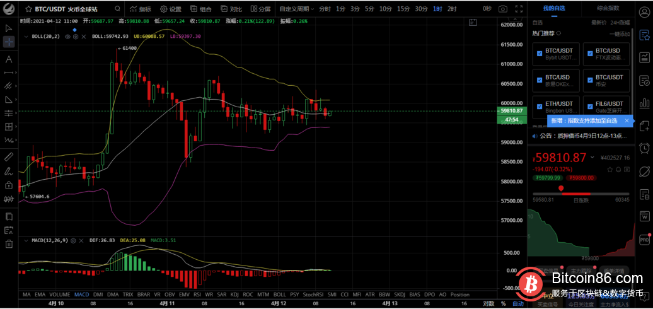Select the crosshair cursor tool
653x309 pixels.
point(9,42)
